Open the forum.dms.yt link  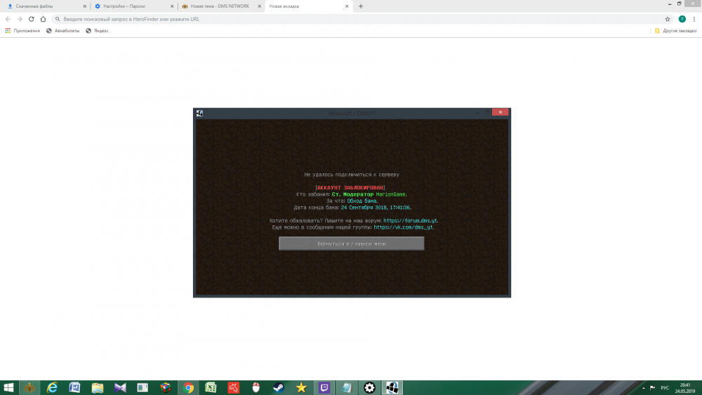[411, 220]
